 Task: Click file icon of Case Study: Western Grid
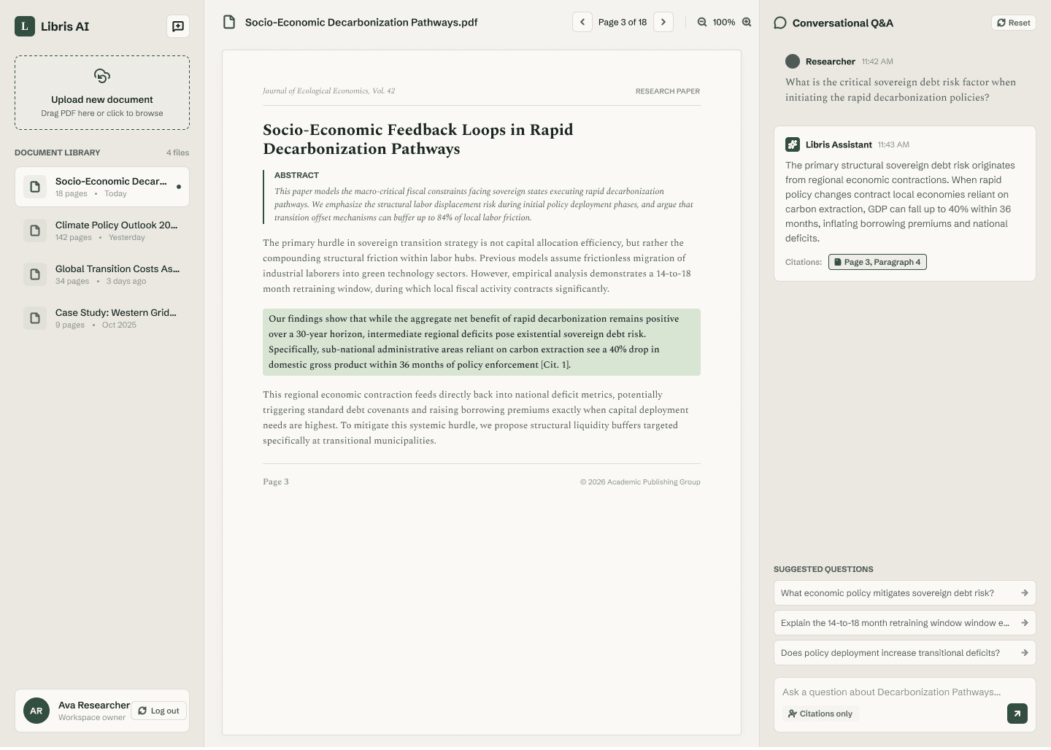click(35, 318)
